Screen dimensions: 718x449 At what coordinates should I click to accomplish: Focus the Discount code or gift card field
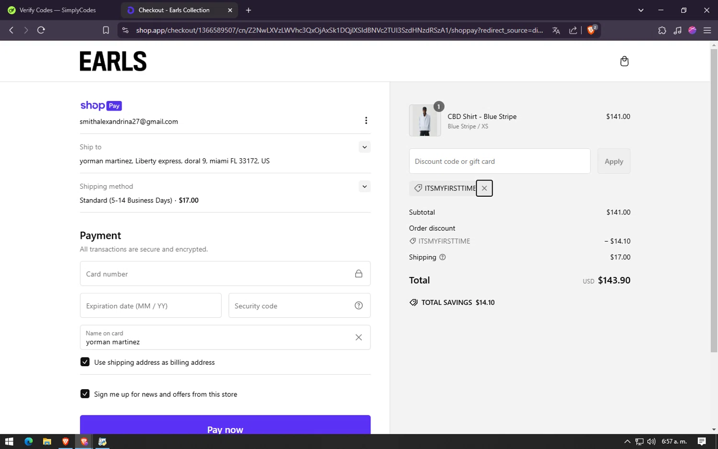coord(499,161)
